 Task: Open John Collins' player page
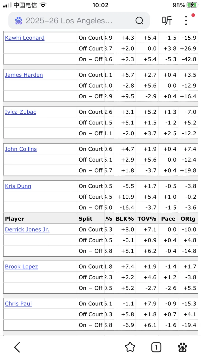21,149
